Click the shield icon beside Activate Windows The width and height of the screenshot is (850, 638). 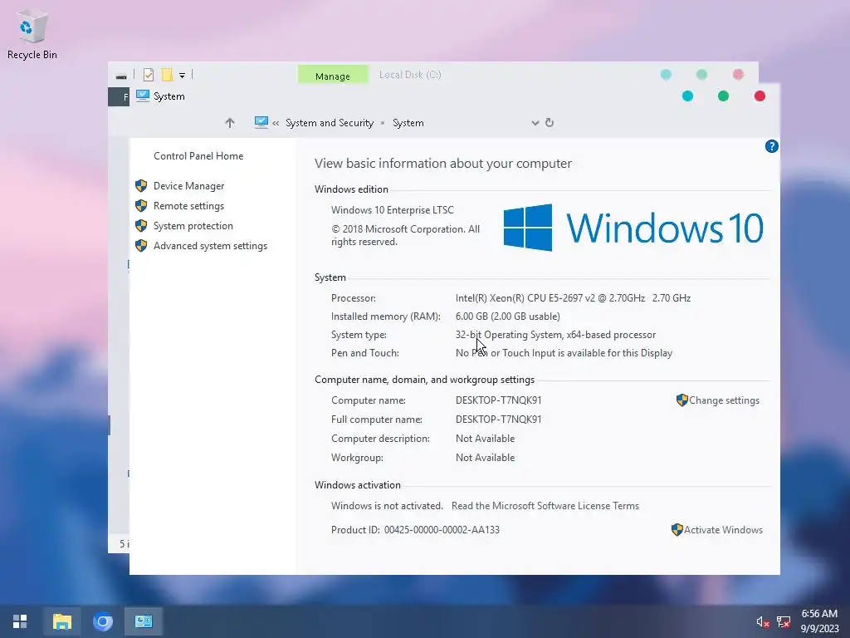click(x=677, y=529)
